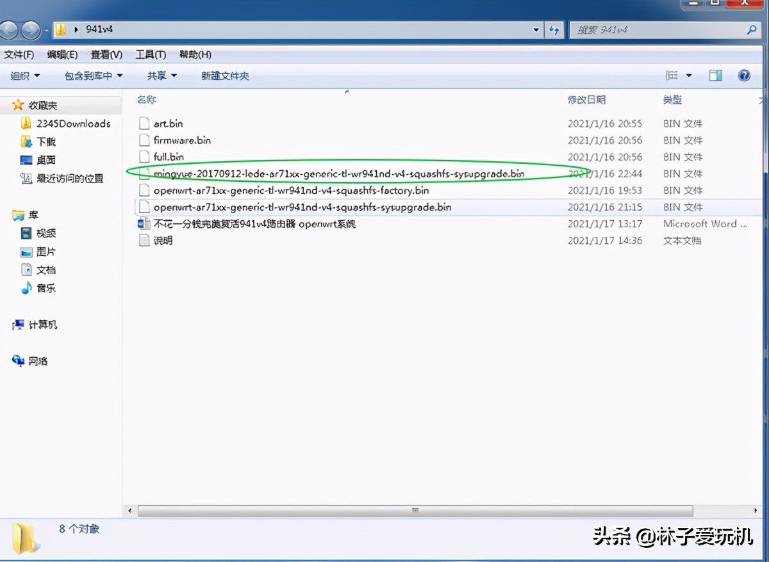Open the 文件(F) menu
The height and width of the screenshot is (562, 769).
point(19,54)
